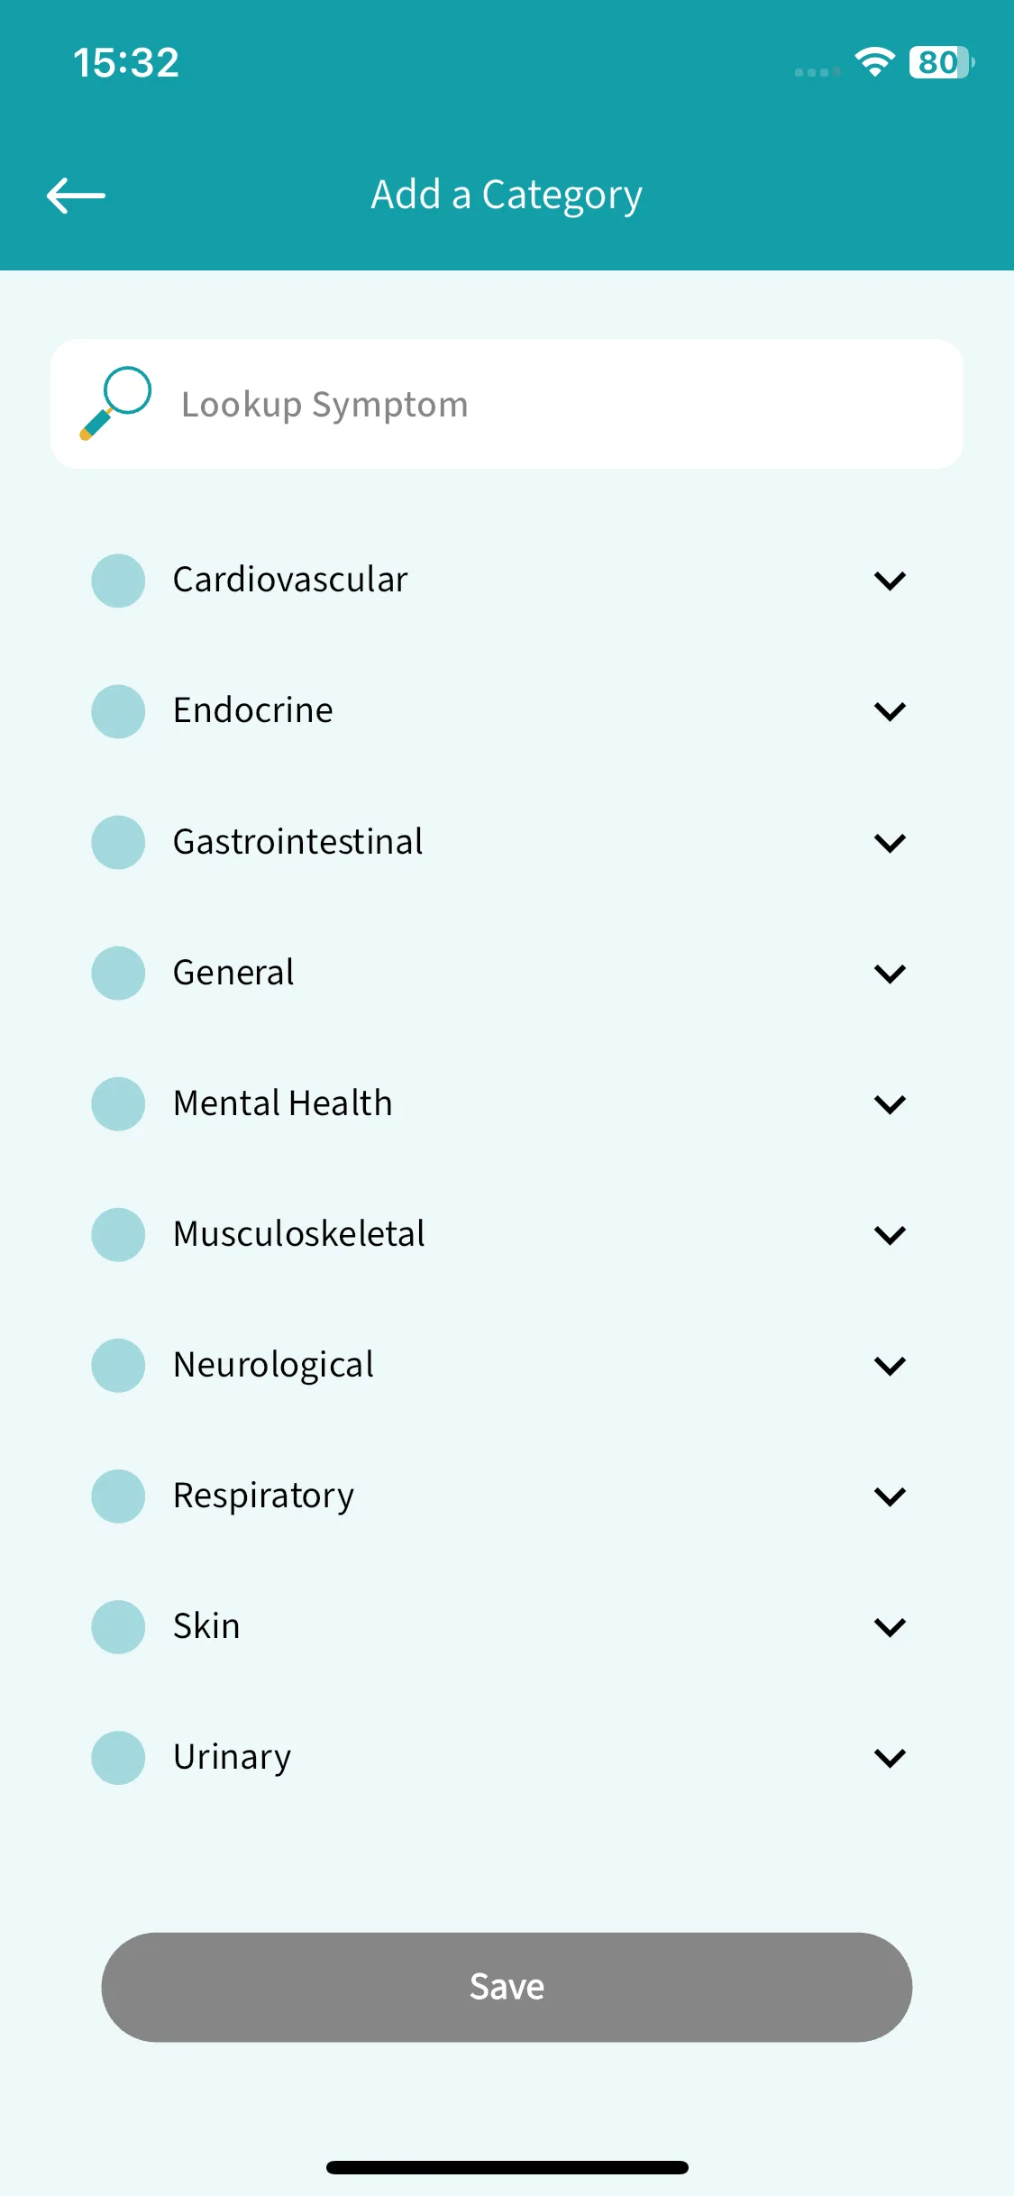Expand the Neurological chevron
The height and width of the screenshot is (2196, 1014).
[890, 1366]
